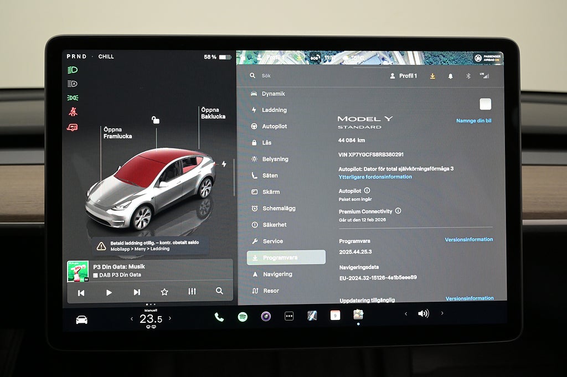Favorite the current radio station
The width and height of the screenshot is (567, 377).
coord(164,292)
